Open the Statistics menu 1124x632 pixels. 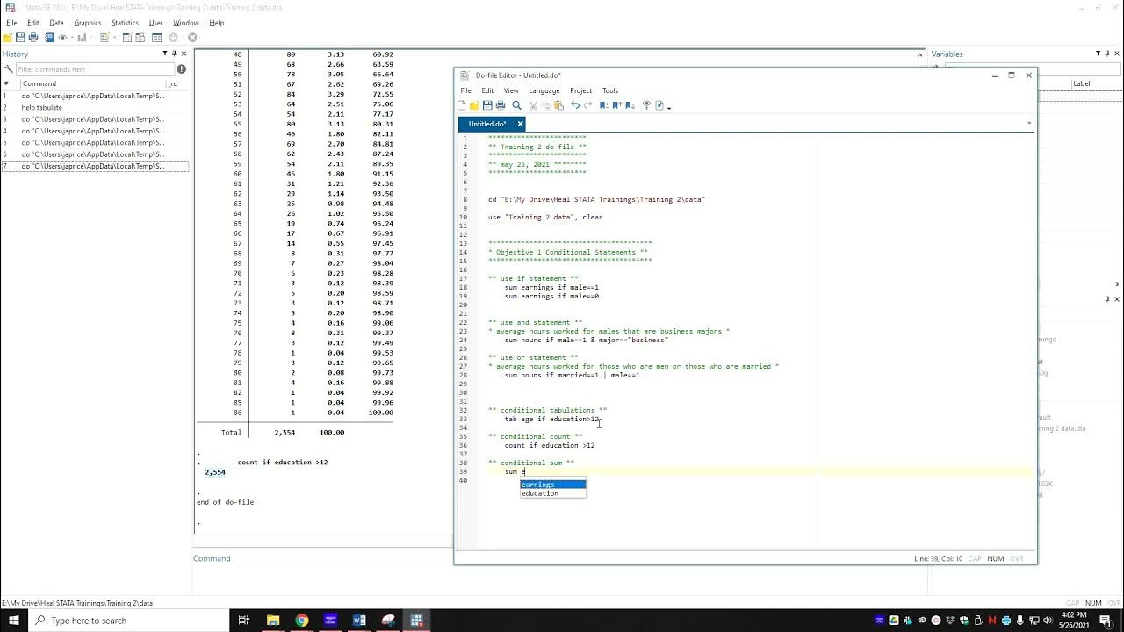(125, 23)
